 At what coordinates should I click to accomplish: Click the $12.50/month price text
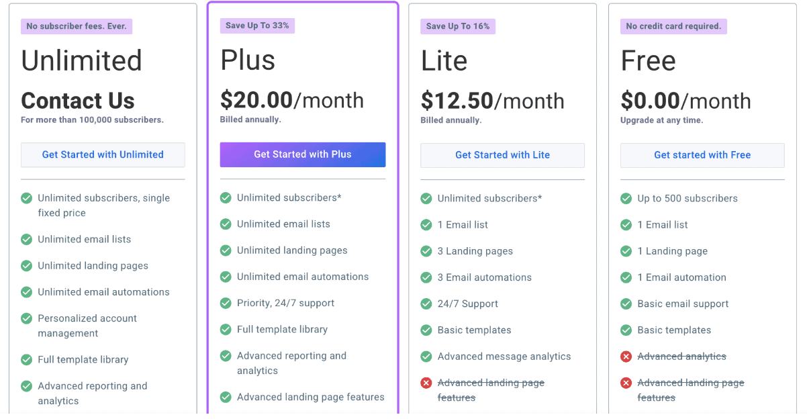(492, 101)
